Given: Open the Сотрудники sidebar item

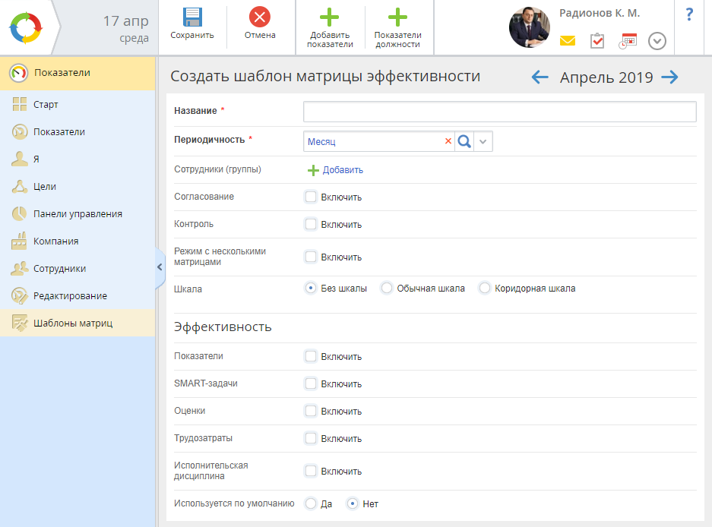Looking at the screenshot, I should pos(59,268).
